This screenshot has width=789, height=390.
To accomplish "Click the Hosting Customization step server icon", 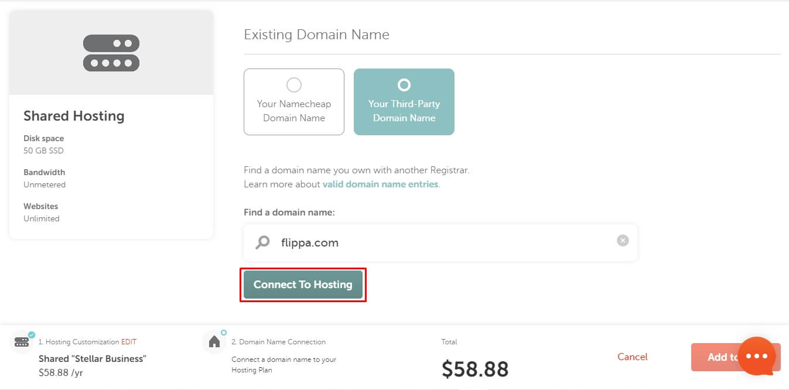I will tap(22, 342).
